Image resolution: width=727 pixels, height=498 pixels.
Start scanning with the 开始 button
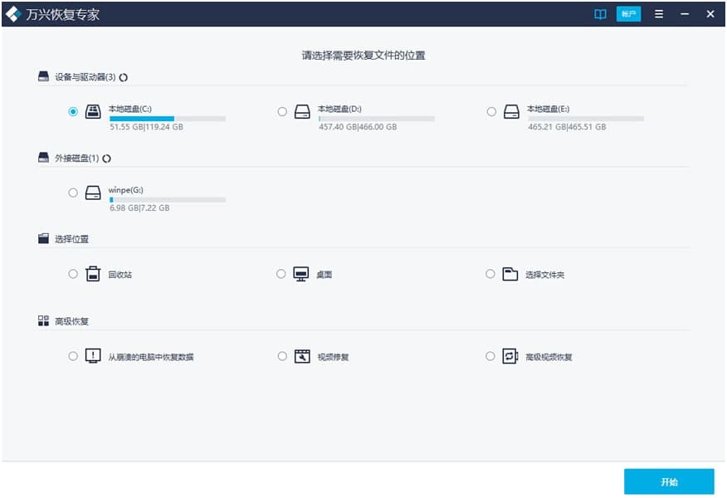click(x=669, y=481)
